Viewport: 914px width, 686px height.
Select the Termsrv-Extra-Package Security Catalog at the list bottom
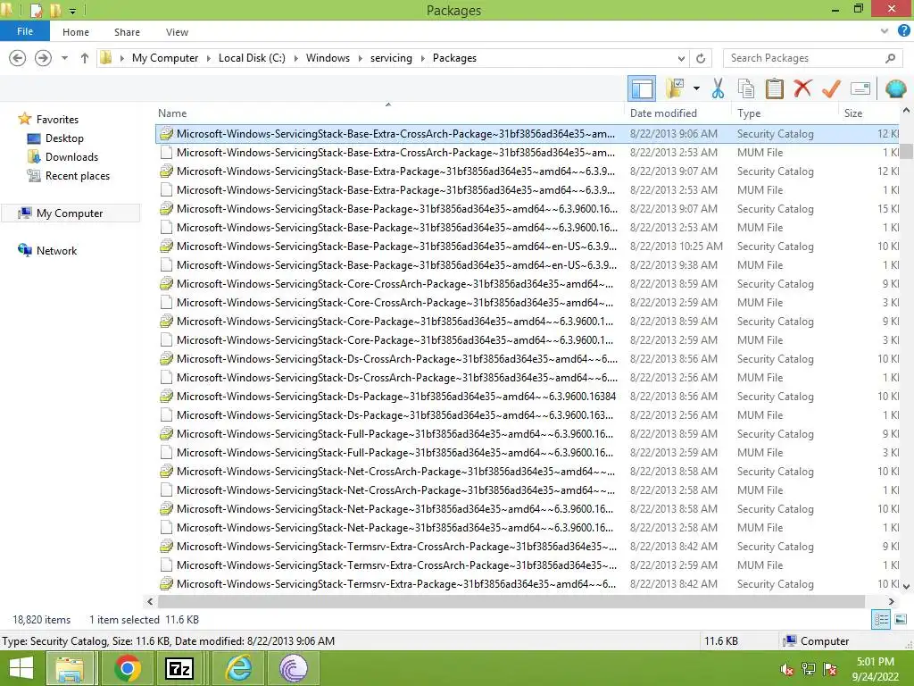528,584
